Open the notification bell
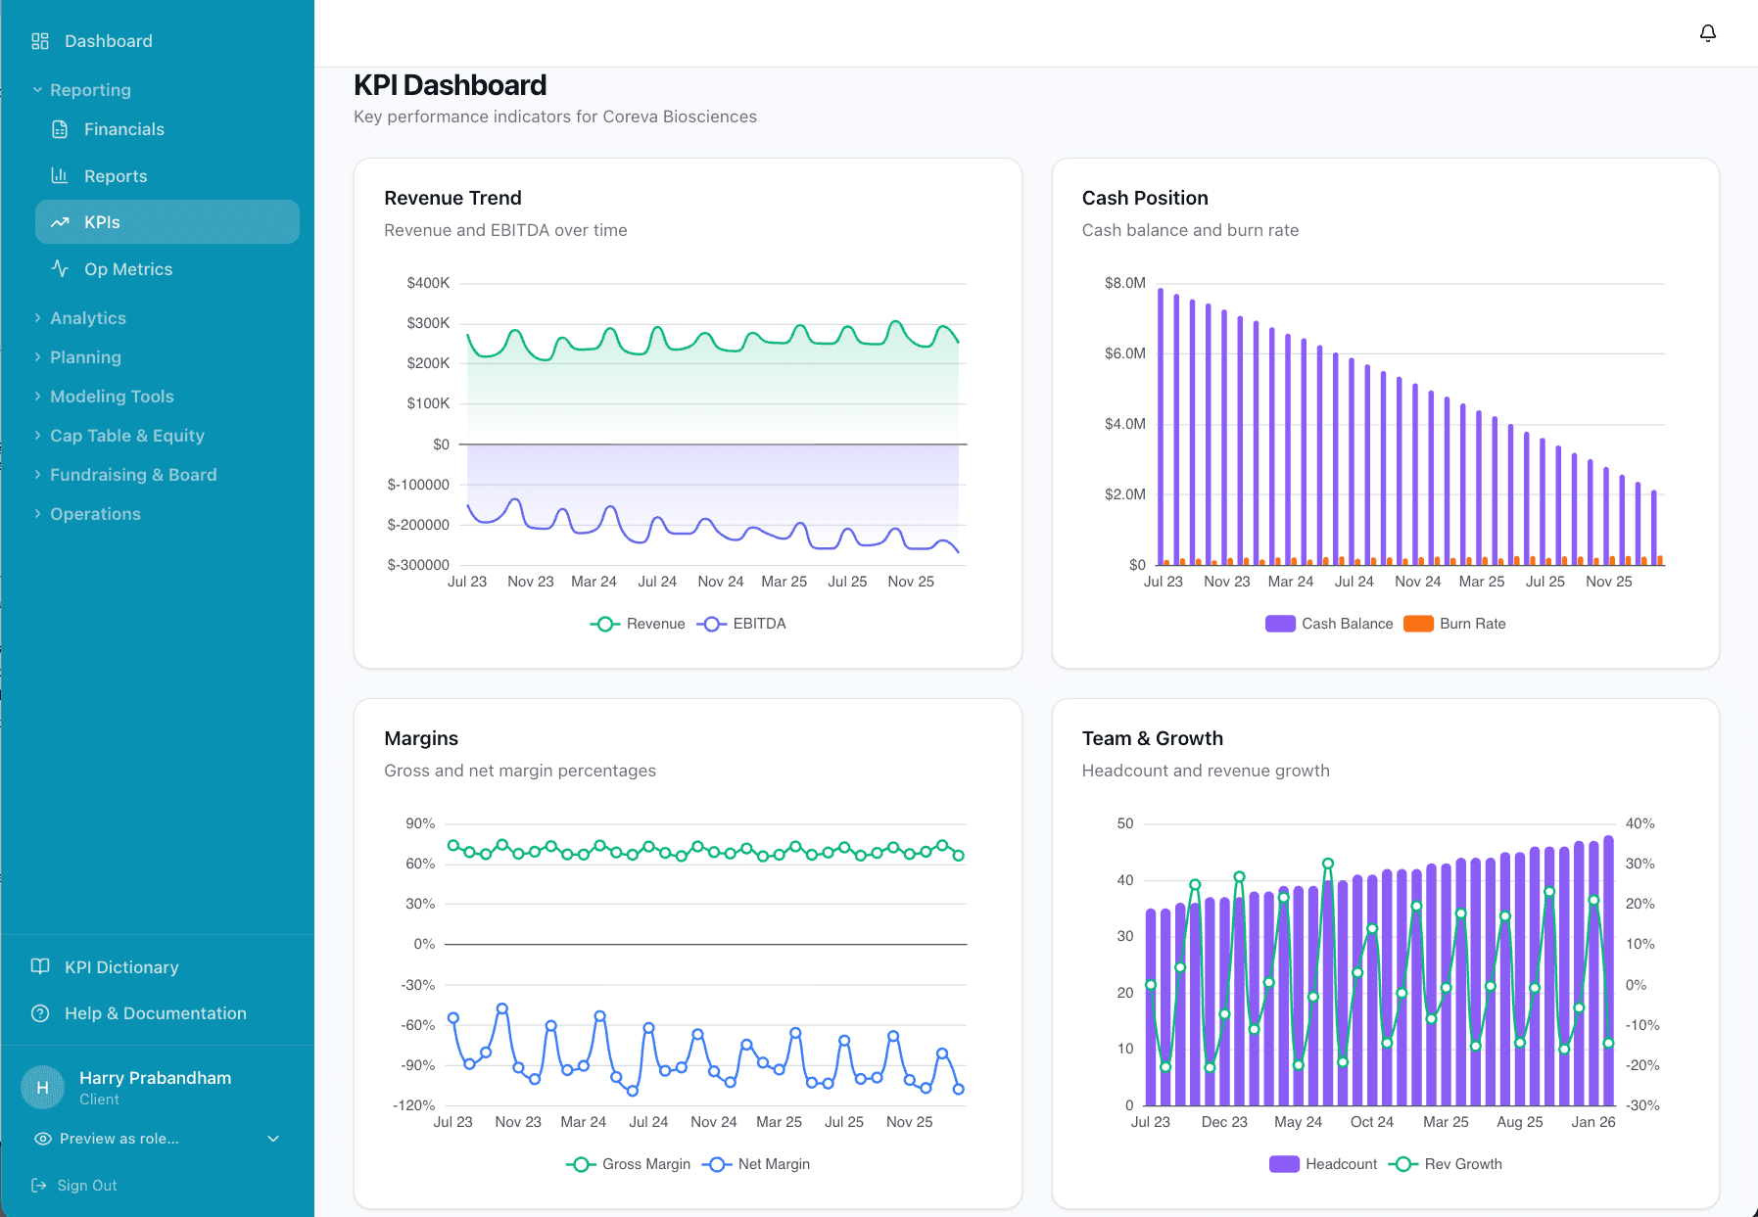The height and width of the screenshot is (1217, 1758). pyautogui.click(x=1707, y=32)
